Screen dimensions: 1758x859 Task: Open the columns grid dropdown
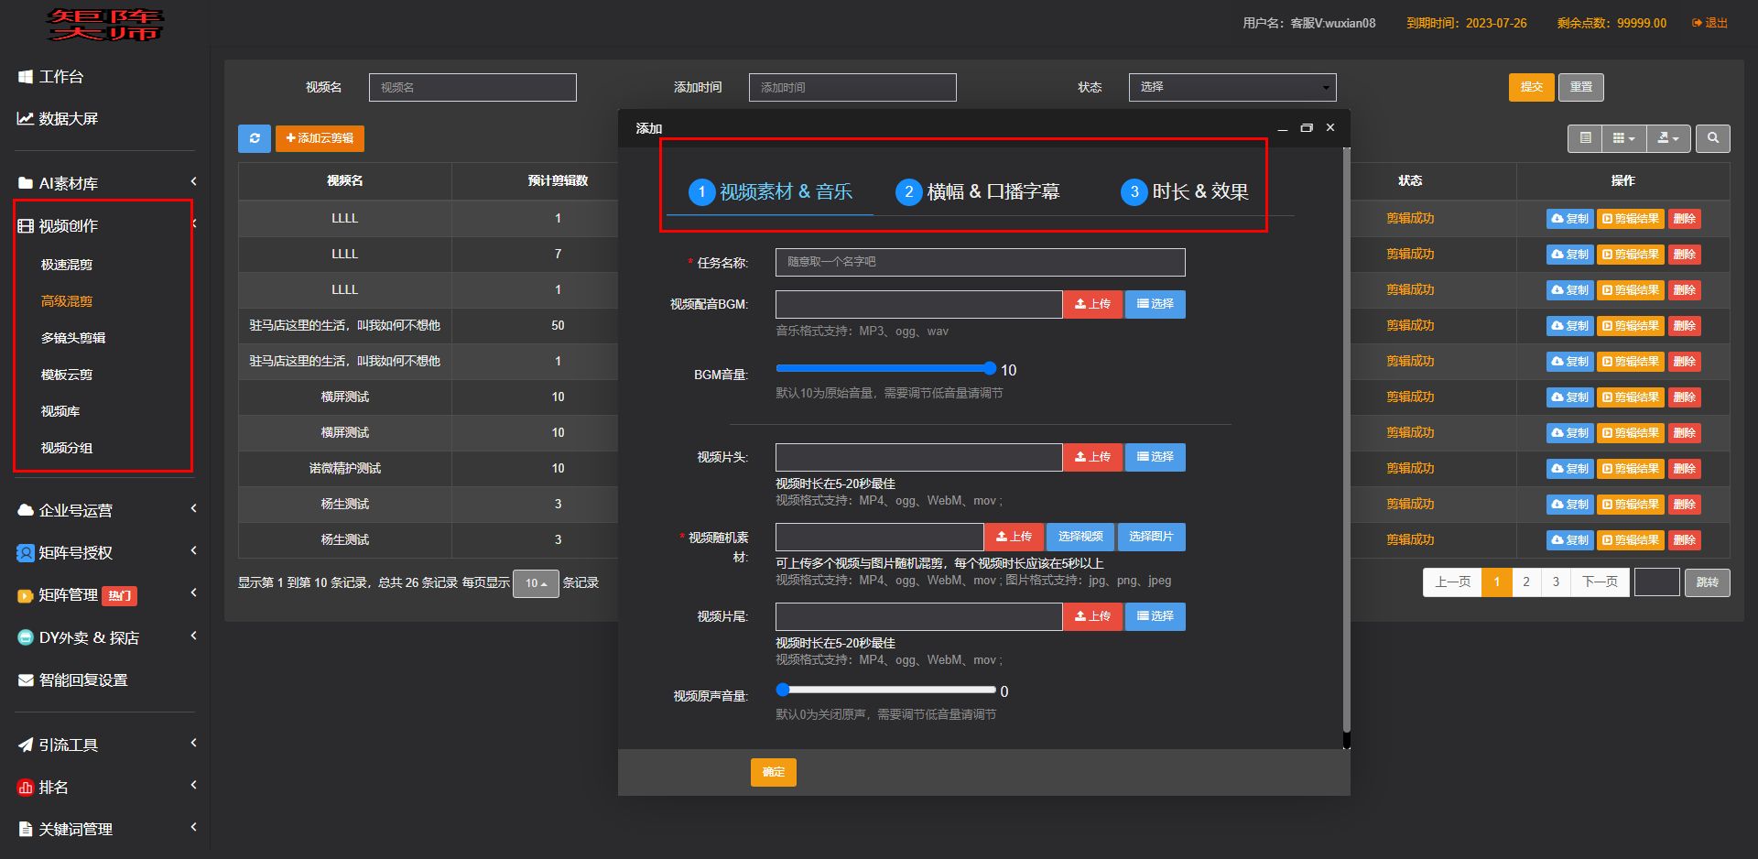[x=1623, y=138]
